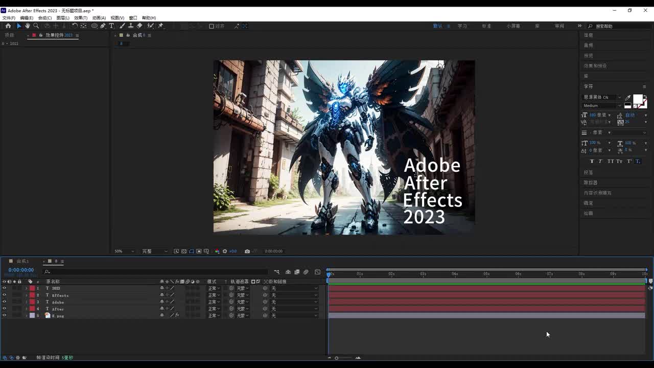Open parent link dropdown for 8.png layer

(x=294, y=315)
